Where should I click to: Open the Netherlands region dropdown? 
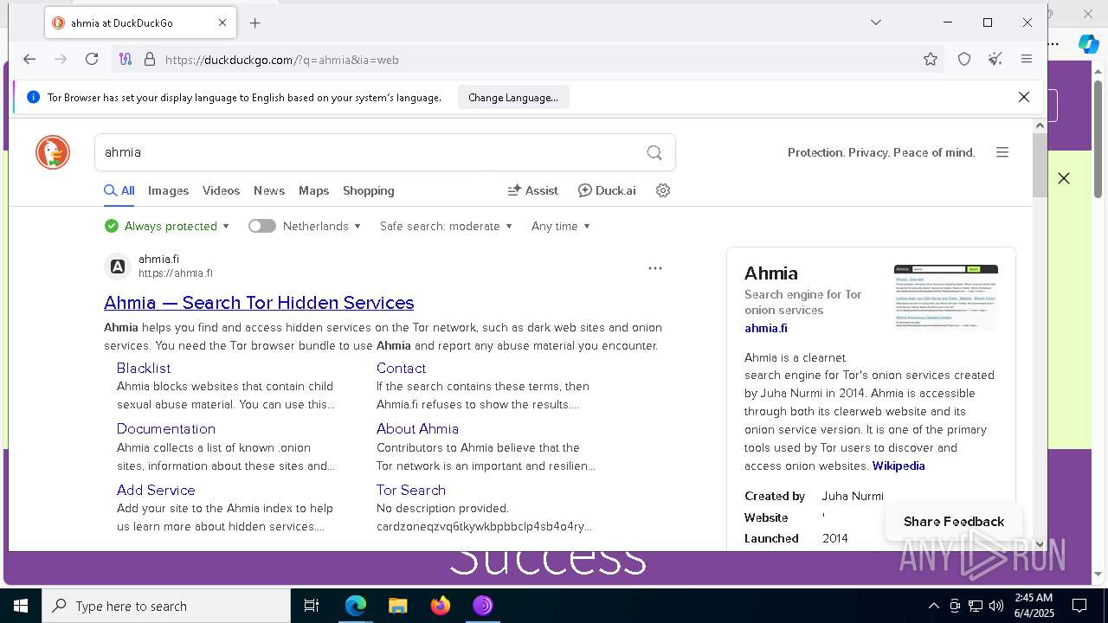323,226
